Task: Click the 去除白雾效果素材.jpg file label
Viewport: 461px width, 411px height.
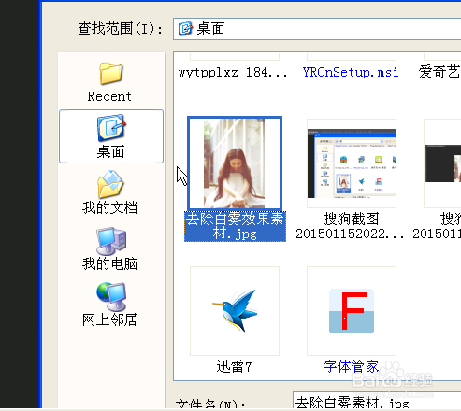Action: tap(235, 226)
